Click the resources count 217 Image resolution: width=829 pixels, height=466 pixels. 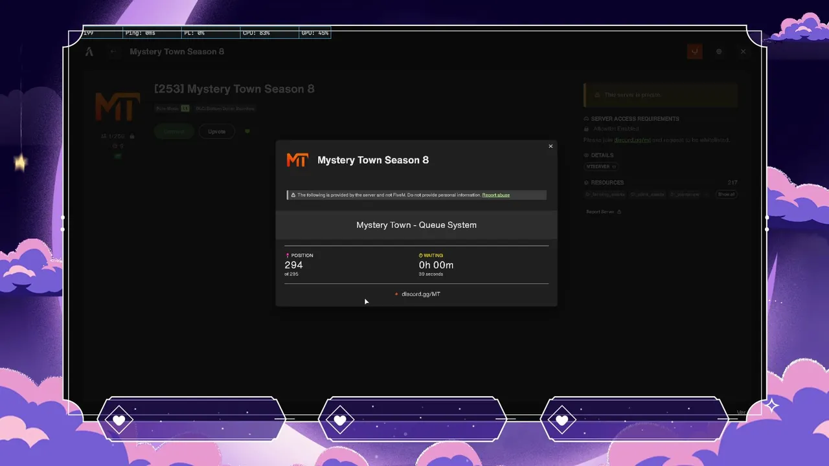[732, 183]
